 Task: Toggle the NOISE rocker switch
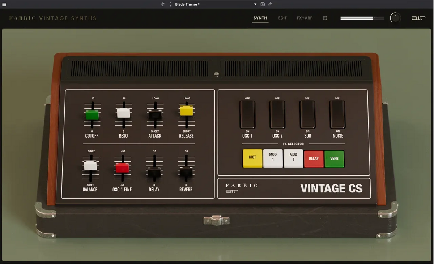(337, 114)
